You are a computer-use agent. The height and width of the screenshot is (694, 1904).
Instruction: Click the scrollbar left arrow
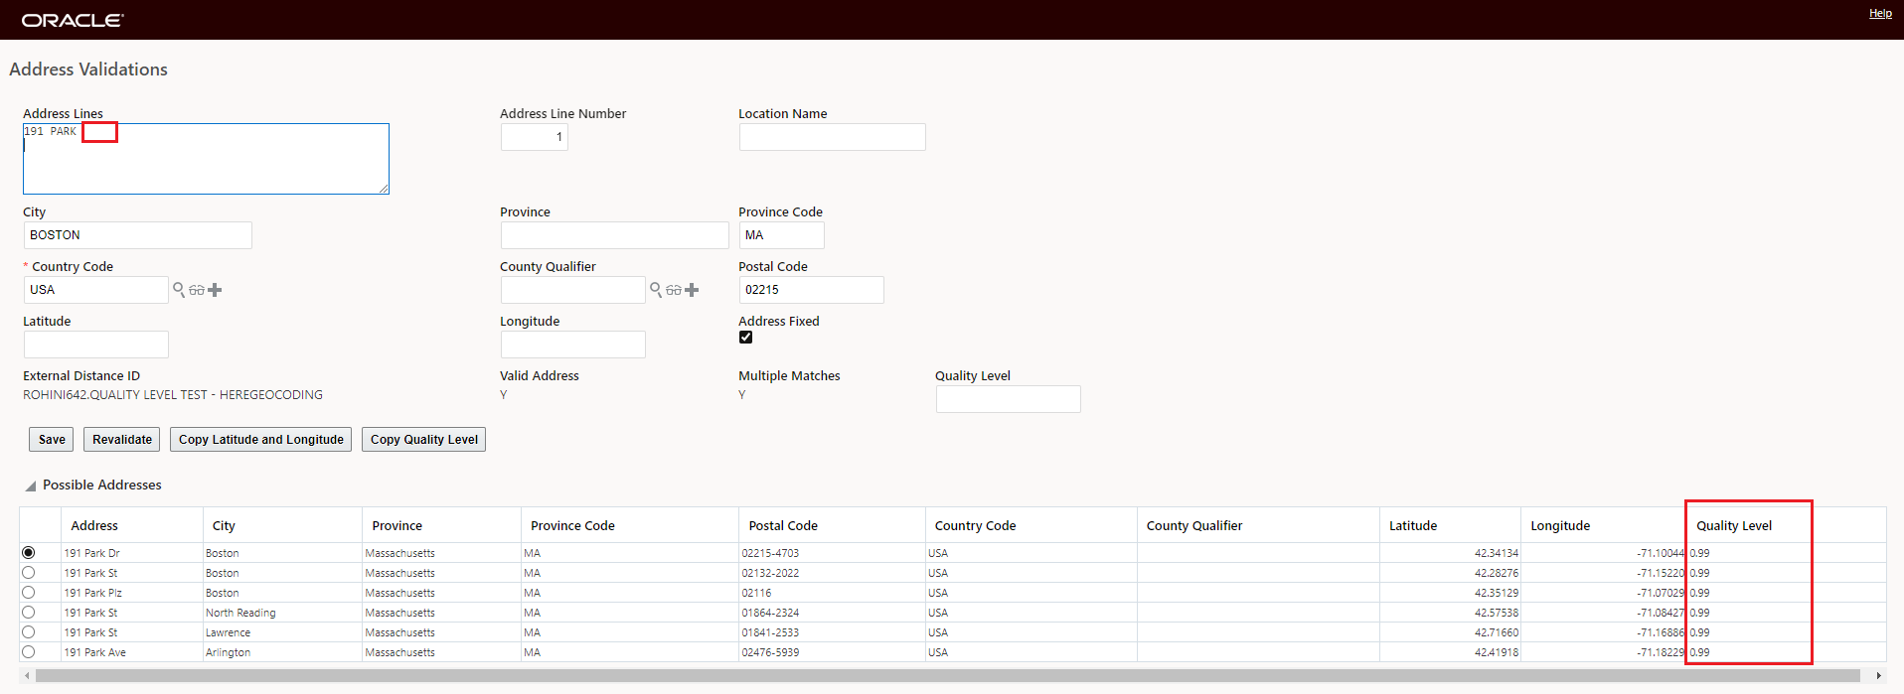pyautogui.click(x=27, y=675)
